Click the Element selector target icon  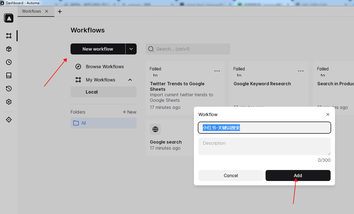coord(9,120)
